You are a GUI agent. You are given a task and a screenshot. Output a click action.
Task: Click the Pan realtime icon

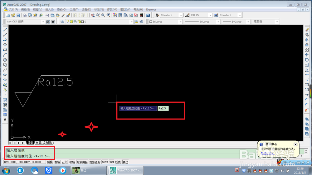point(93,15)
